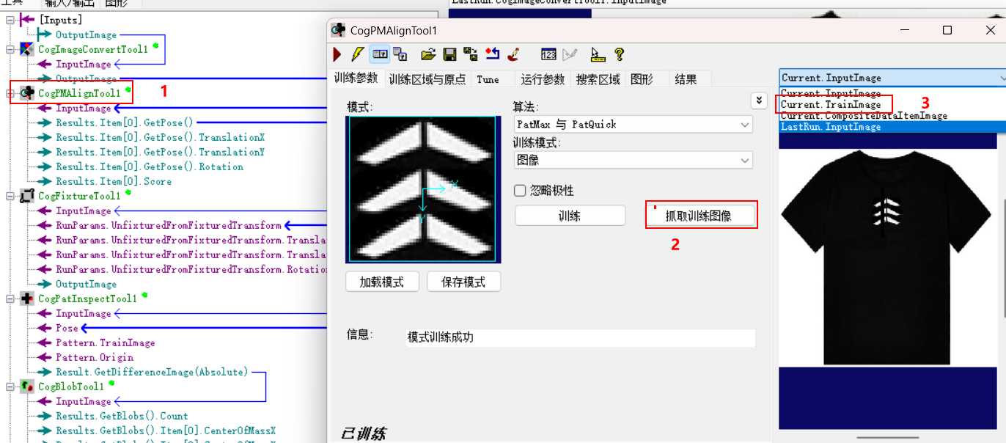Select the Pose row under CogPatInspectTool1
This screenshot has height=443, width=1006.
point(67,328)
